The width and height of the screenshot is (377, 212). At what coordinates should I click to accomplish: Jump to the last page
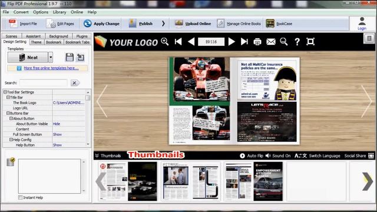[244, 42]
